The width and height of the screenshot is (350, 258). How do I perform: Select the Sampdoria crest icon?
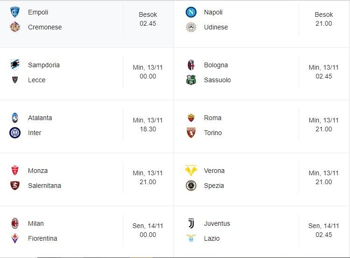point(15,65)
